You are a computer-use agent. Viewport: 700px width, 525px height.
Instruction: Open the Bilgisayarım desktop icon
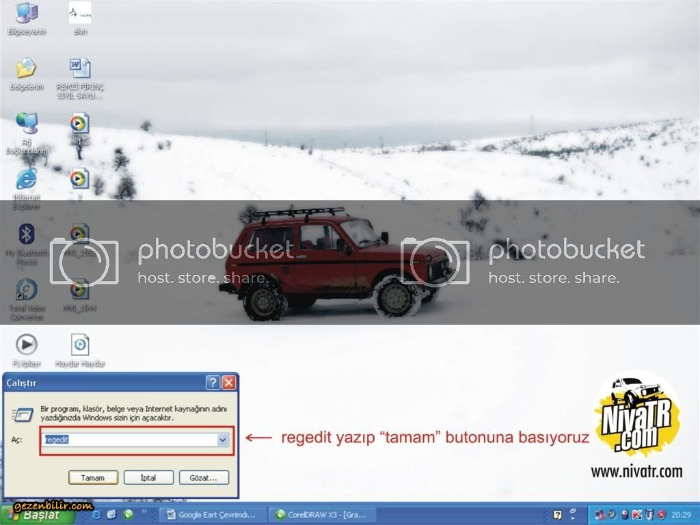26,14
